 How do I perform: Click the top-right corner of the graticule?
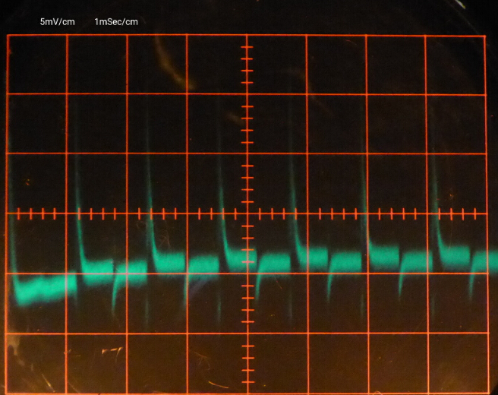485,36
